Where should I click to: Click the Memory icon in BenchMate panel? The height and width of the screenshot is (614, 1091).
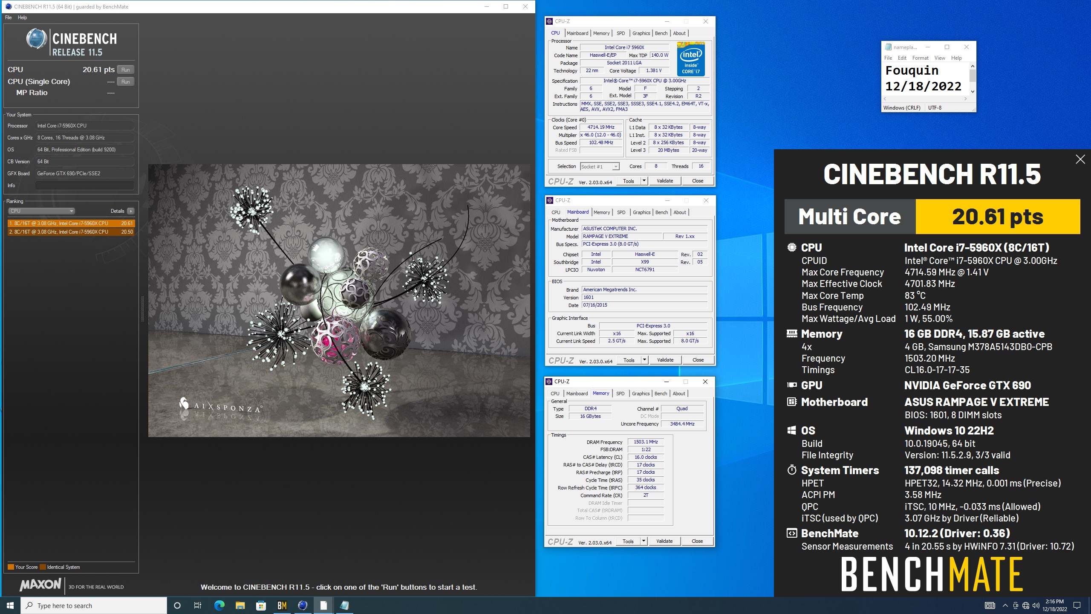tap(792, 334)
